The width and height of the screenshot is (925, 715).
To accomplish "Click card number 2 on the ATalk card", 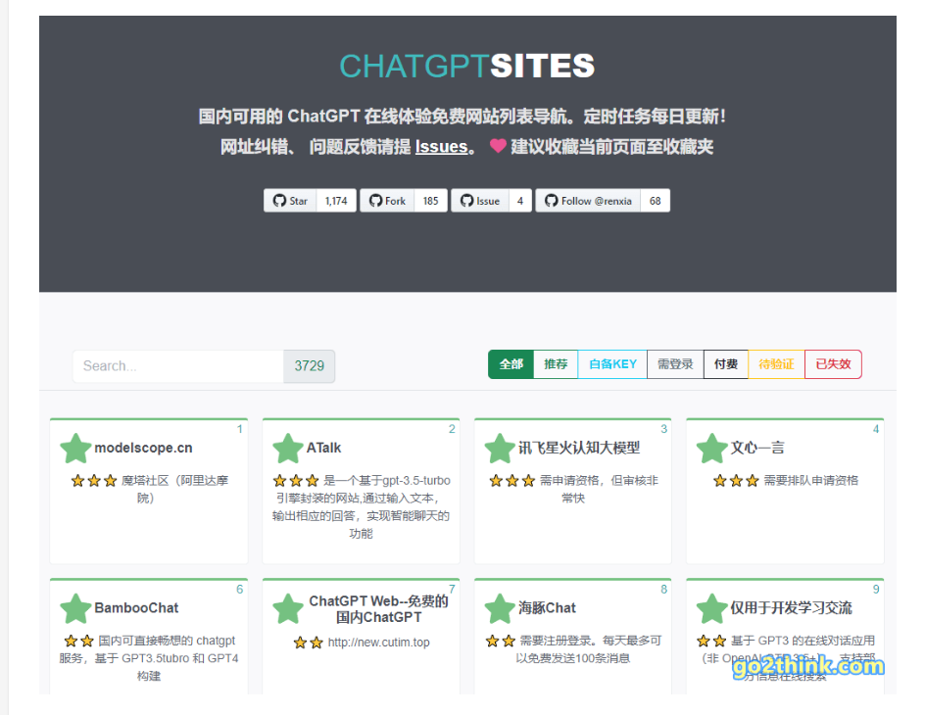I will [x=452, y=429].
